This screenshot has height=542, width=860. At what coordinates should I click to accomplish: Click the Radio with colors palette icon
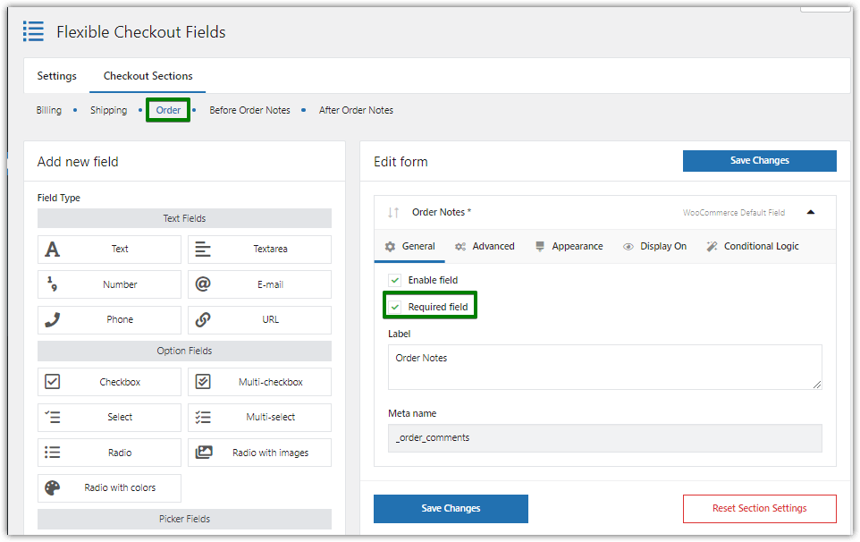tap(52, 487)
